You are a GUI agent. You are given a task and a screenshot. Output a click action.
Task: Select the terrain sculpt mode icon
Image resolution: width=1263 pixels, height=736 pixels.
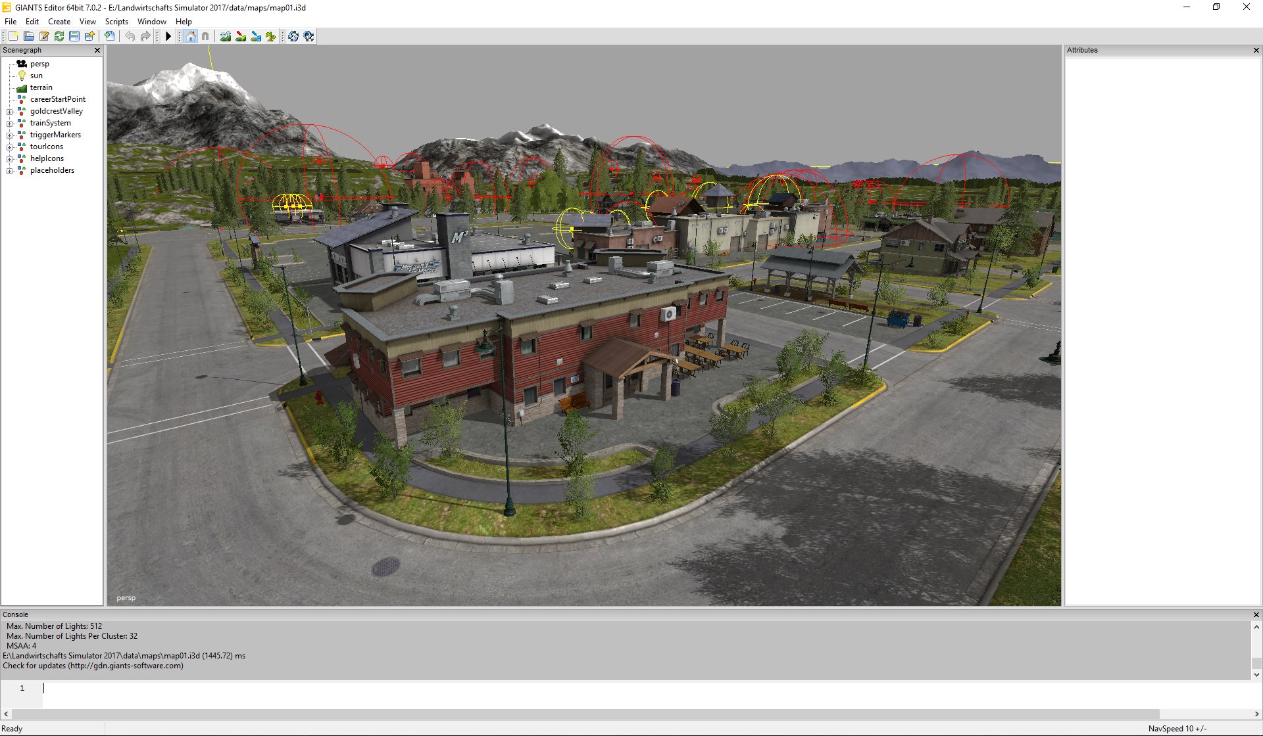click(x=226, y=36)
